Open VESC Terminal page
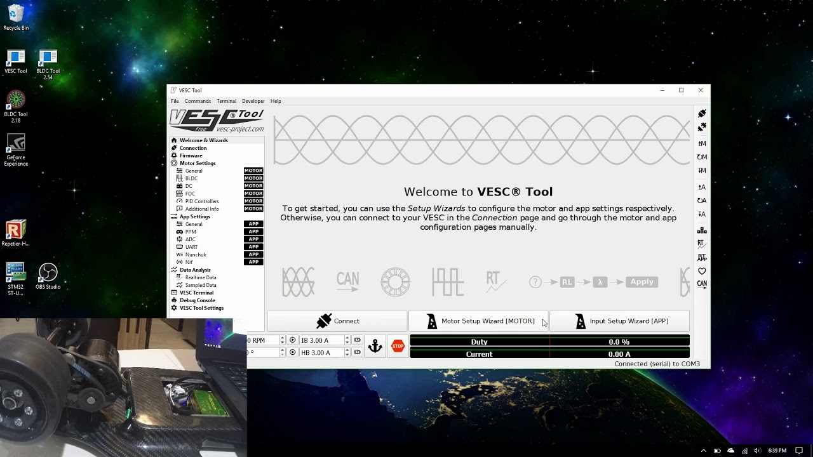This screenshot has width=813, height=457. (217, 293)
